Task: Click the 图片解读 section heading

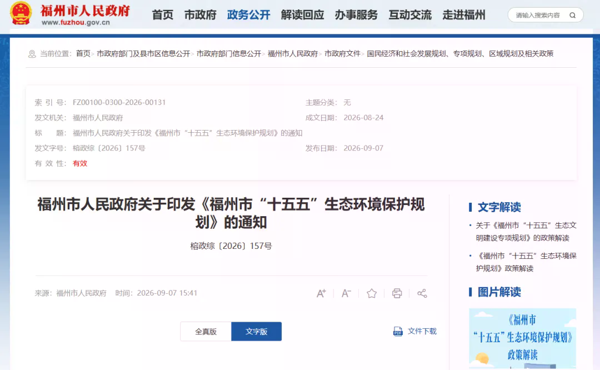Action: (x=499, y=292)
